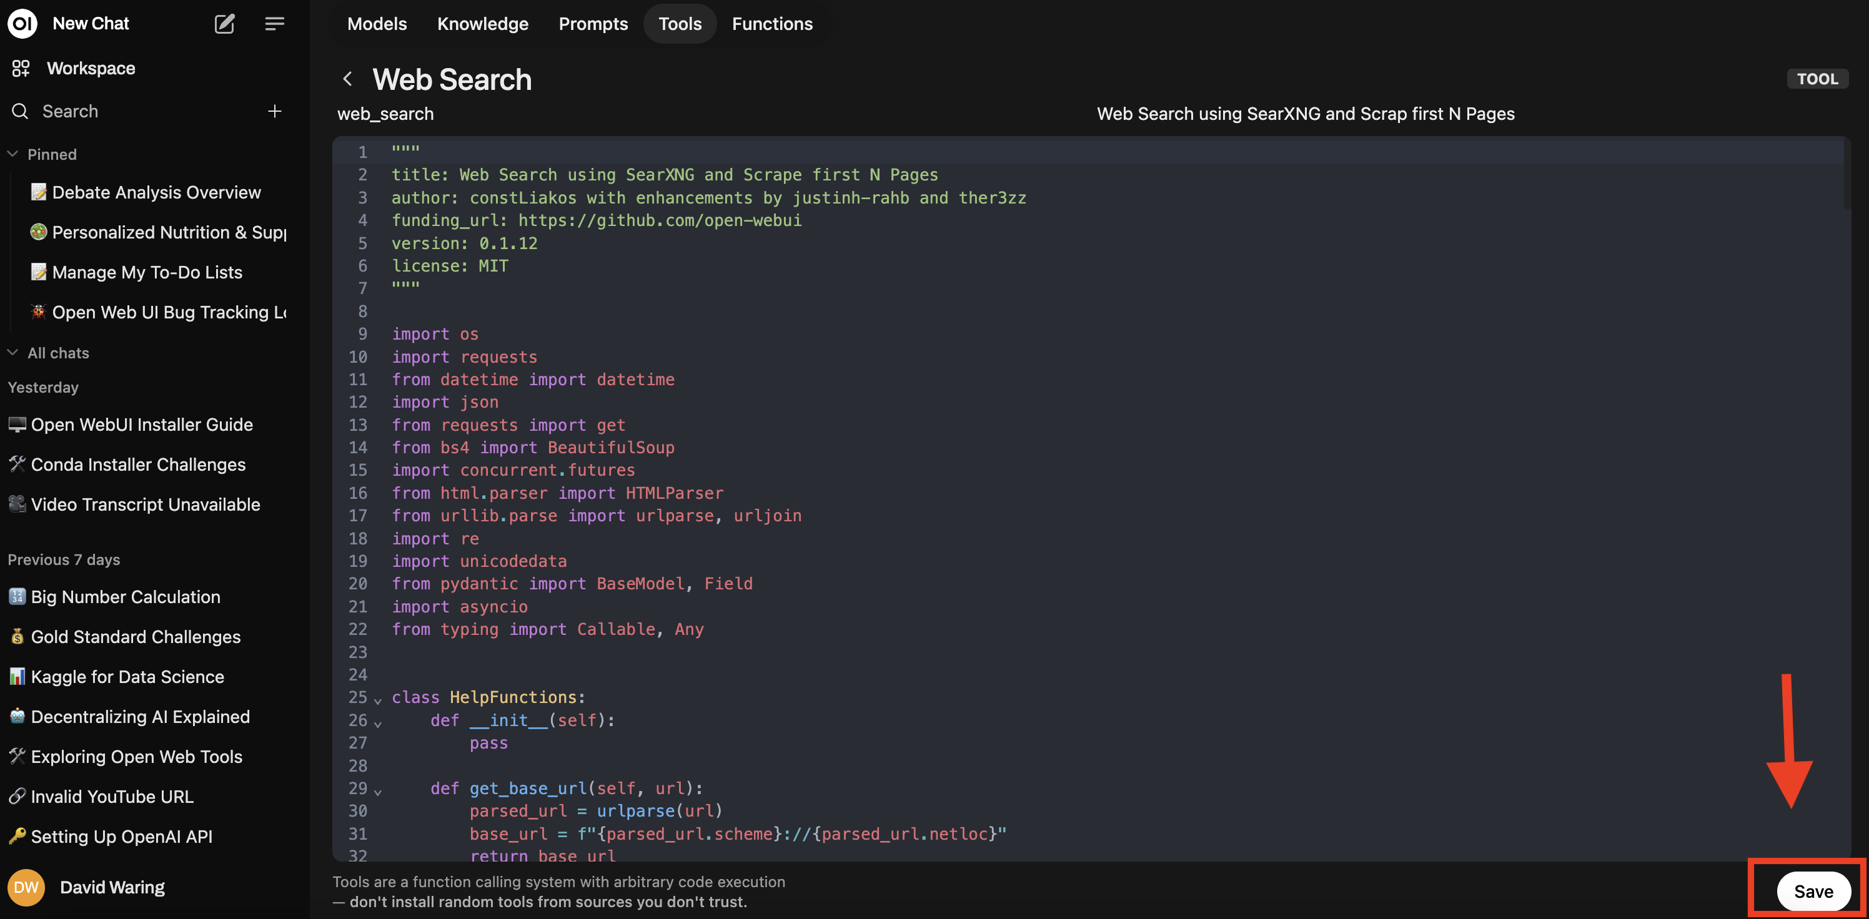This screenshot has width=1869, height=919.
Task: Click the funding_url line in the code
Action: pos(597,220)
